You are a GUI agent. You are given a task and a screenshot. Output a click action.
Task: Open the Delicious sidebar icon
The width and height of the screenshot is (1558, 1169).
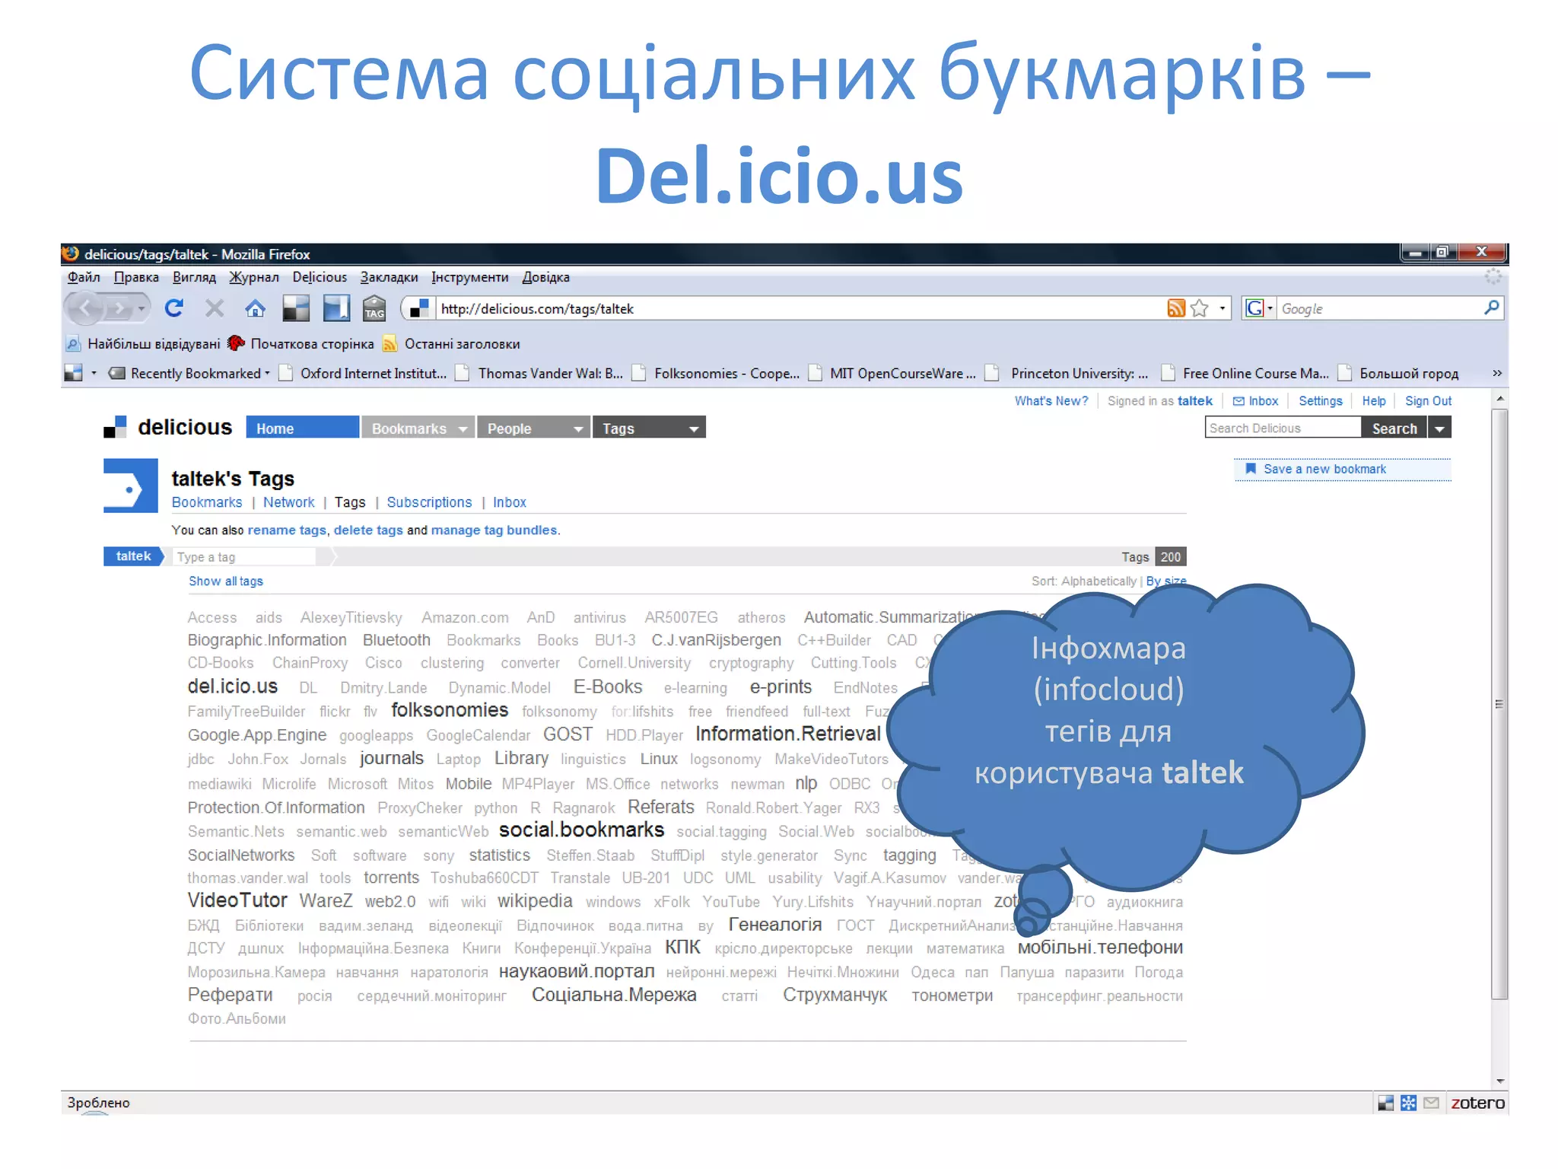tap(335, 308)
